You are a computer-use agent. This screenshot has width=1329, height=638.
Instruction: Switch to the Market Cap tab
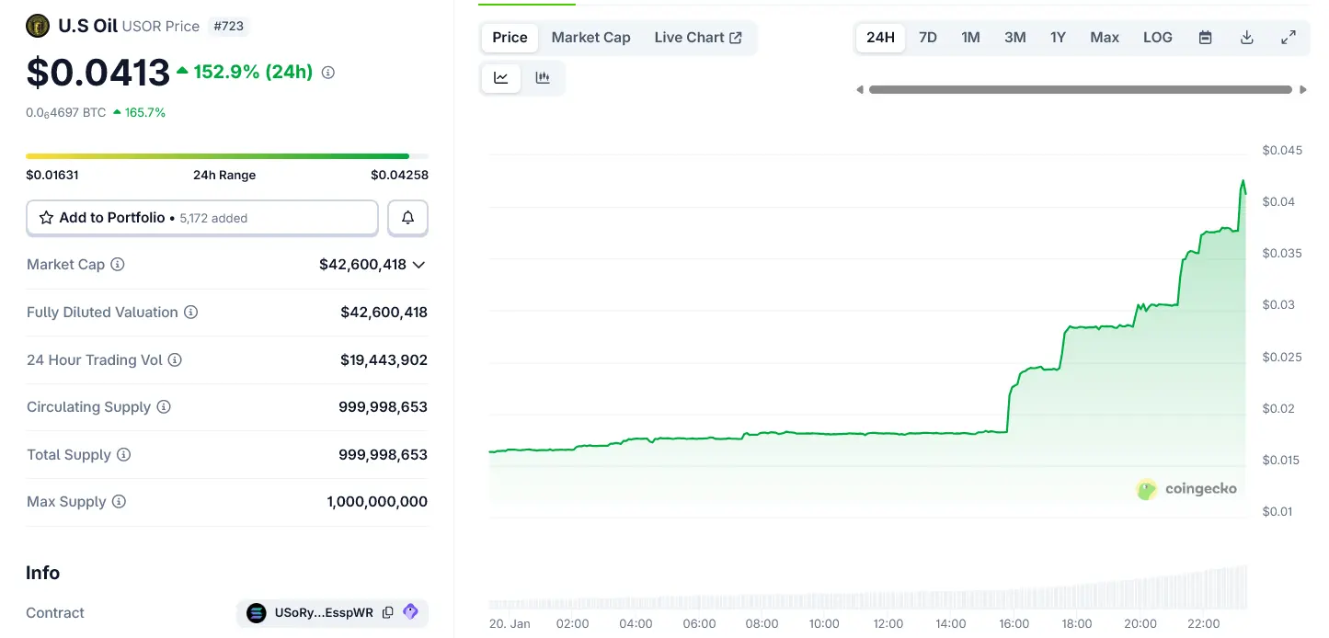point(590,37)
